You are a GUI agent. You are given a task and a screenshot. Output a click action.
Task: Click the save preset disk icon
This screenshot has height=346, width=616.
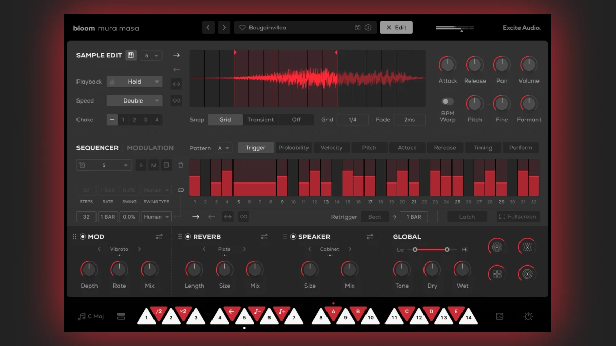(358, 28)
